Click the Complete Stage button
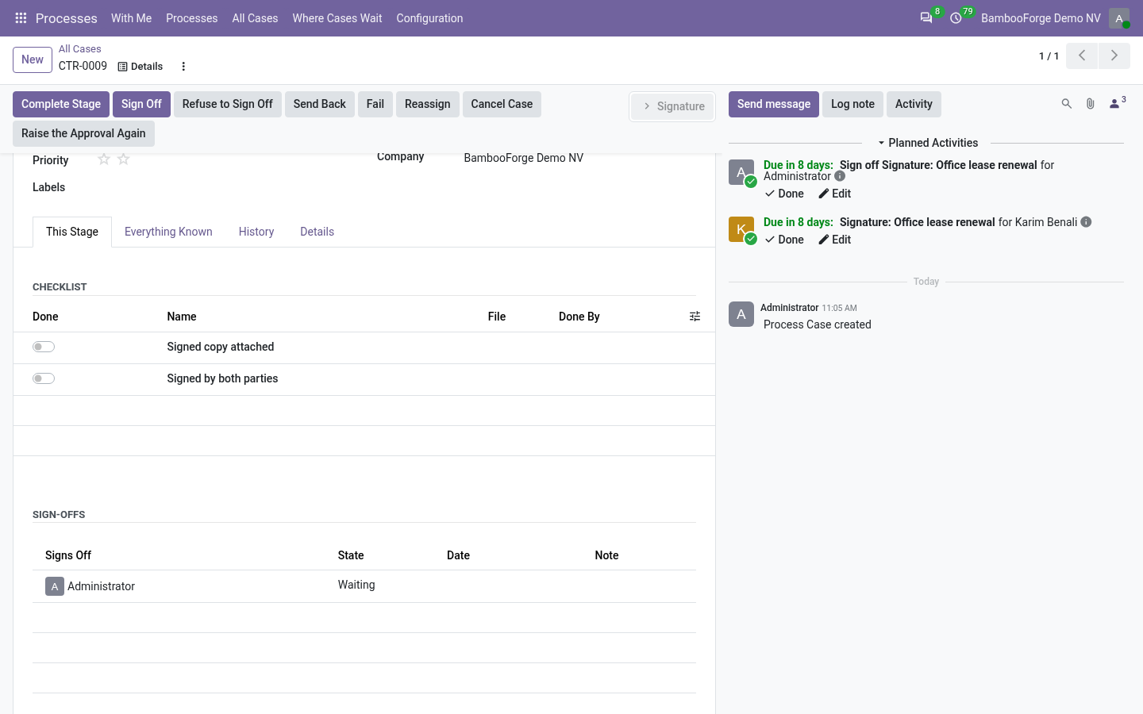 coord(61,104)
